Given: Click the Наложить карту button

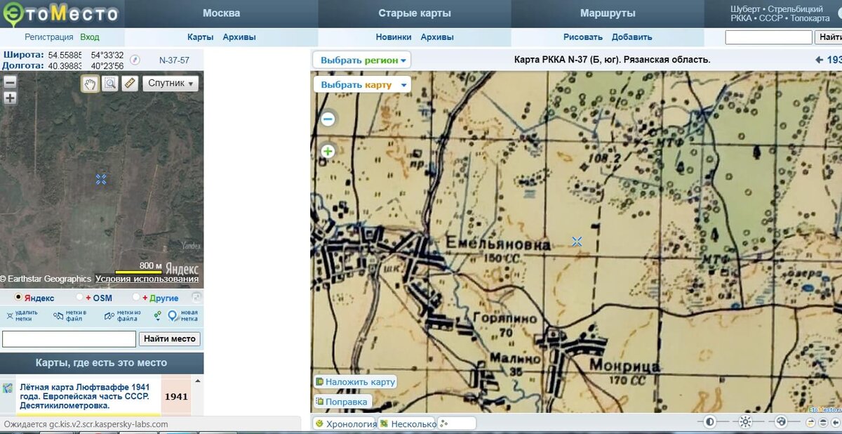Looking at the screenshot, I should click(356, 382).
